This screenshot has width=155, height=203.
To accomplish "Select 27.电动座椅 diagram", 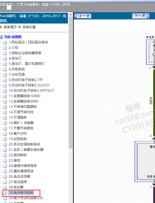I will (x=18, y=182).
